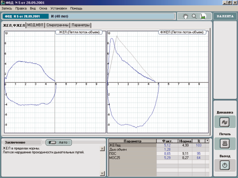
Task: Click the value 8,65 cell
Action: pos(167,153)
